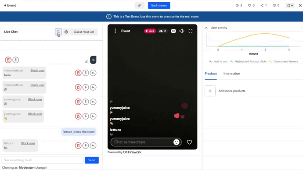Block user vibrantlettuce on hello message
This screenshot has height=170, width=303.
tap(37, 71)
